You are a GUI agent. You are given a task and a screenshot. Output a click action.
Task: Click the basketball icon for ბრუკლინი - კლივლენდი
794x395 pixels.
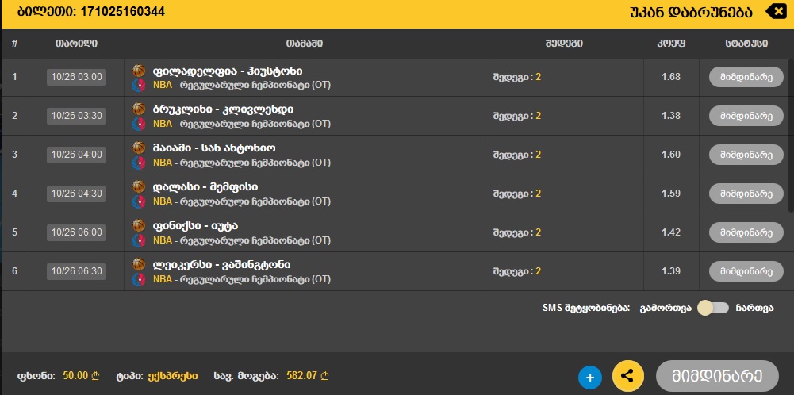(x=139, y=109)
